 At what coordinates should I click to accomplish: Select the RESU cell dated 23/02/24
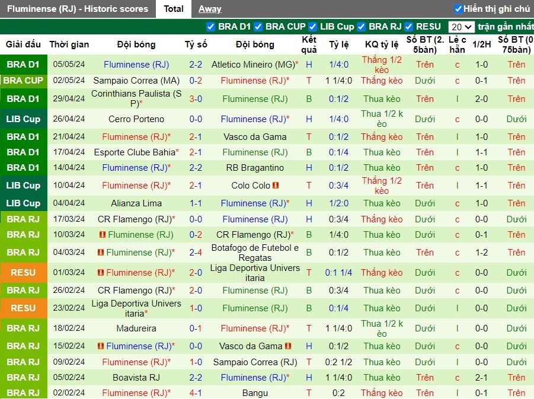[x=23, y=308]
